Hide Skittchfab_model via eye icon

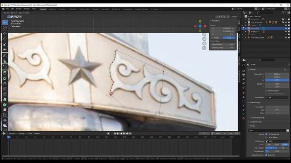286,38
